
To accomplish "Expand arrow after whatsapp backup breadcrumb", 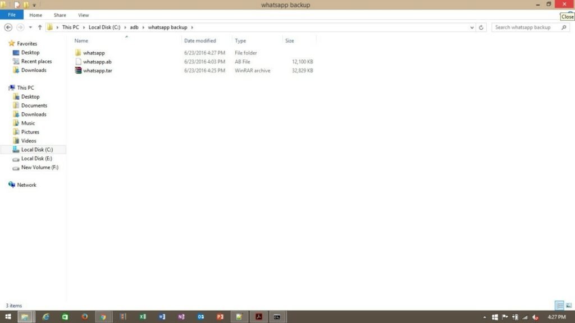I will (x=192, y=27).
